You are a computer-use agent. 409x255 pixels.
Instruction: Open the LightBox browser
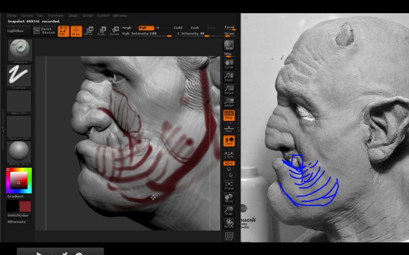tap(19, 31)
